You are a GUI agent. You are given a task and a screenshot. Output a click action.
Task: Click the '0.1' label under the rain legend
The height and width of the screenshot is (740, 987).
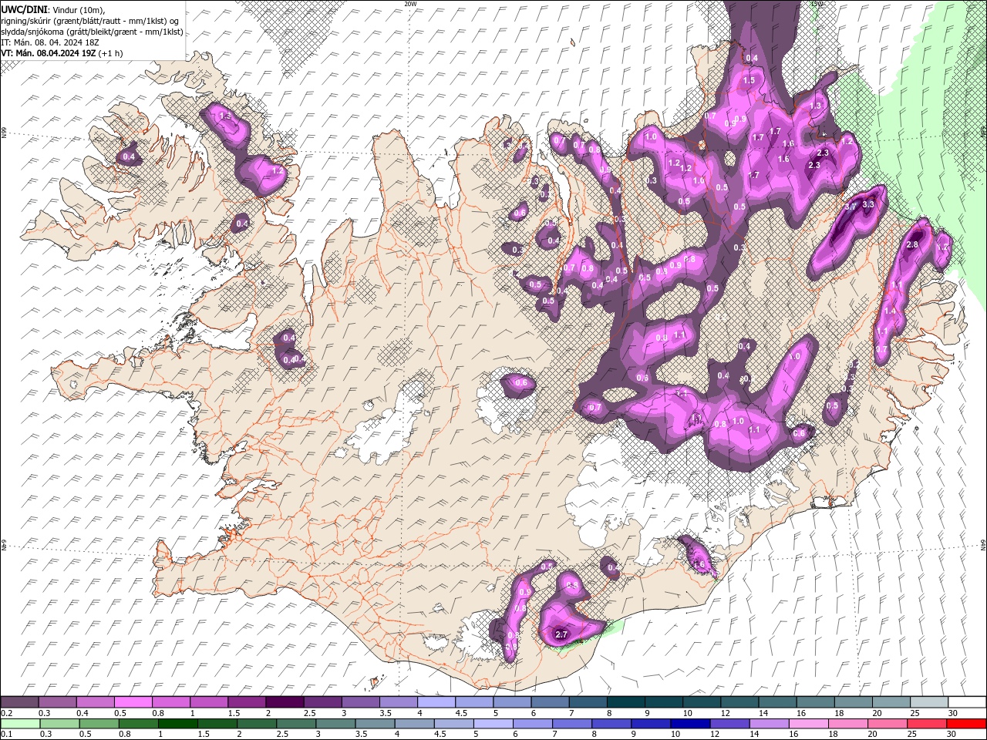coord(7,735)
